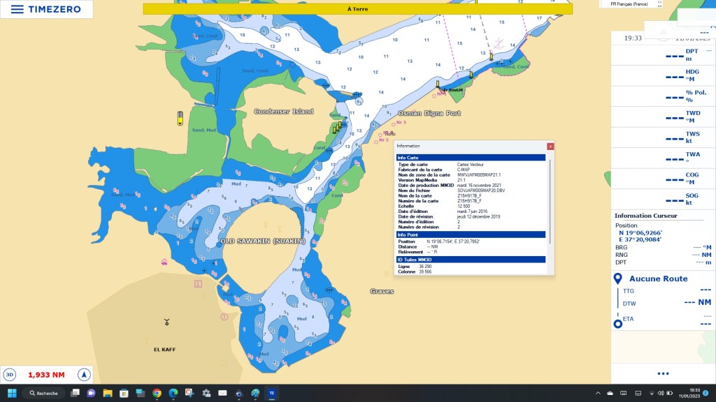The image size is (716, 402).
Task: Open File Explorer from the taskbar
Action: point(108,393)
